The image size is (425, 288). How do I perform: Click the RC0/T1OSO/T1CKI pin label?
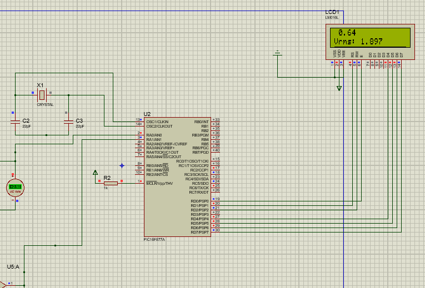point(192,161)
